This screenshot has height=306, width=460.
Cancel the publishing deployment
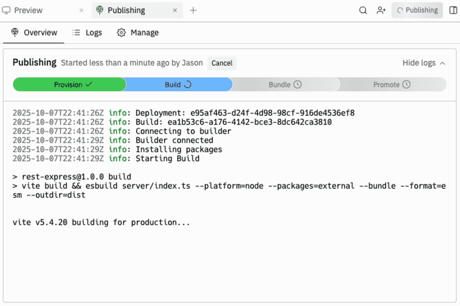coord(222,63)
